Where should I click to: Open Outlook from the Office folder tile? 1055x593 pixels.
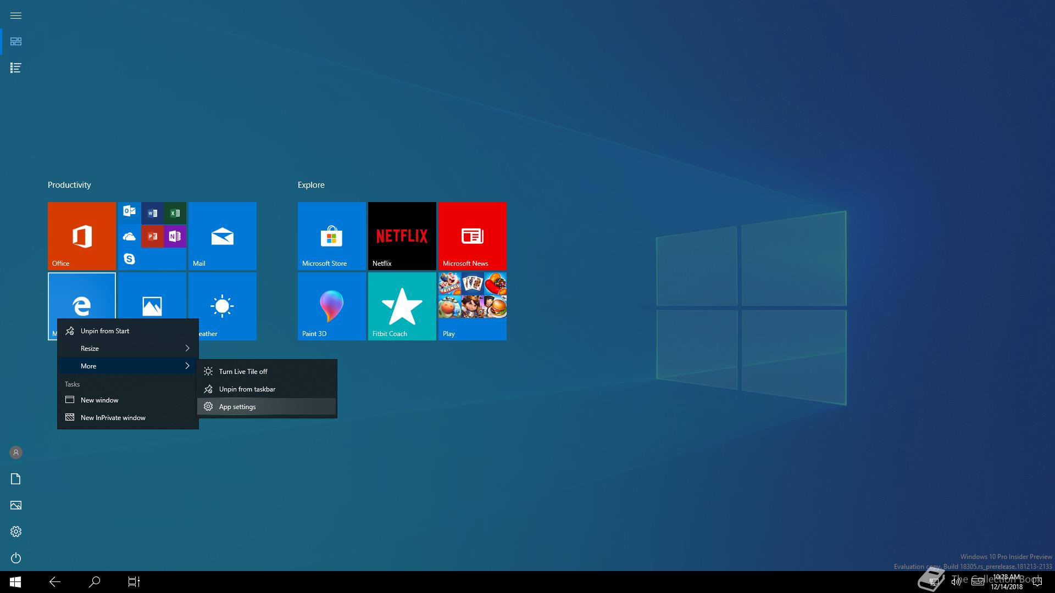pos(129,212)
